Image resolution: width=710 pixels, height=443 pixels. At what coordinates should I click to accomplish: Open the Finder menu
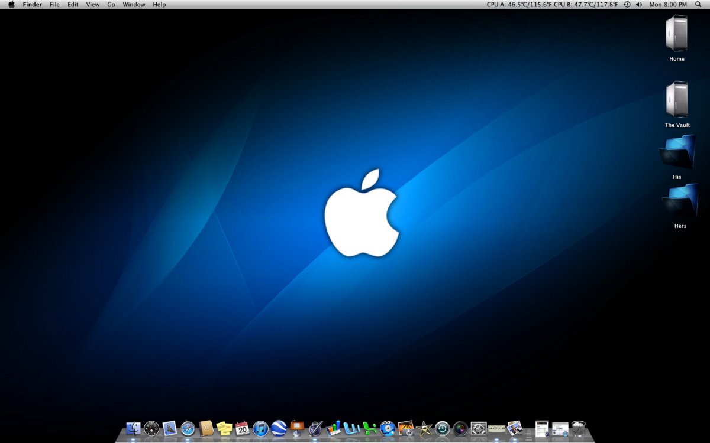pyautogui.click(x=33, y=4)
